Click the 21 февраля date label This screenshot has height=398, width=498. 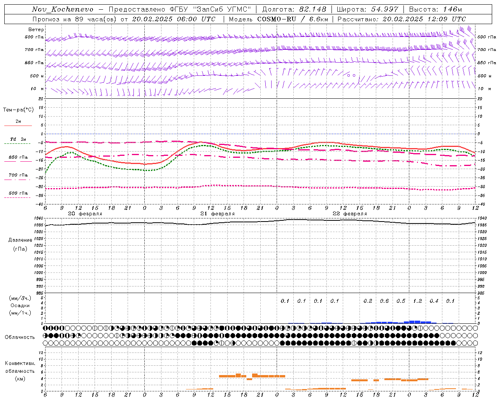click(x=217, y=214)
